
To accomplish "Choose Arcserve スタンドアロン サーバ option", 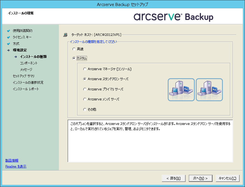I will click(85, 79).
